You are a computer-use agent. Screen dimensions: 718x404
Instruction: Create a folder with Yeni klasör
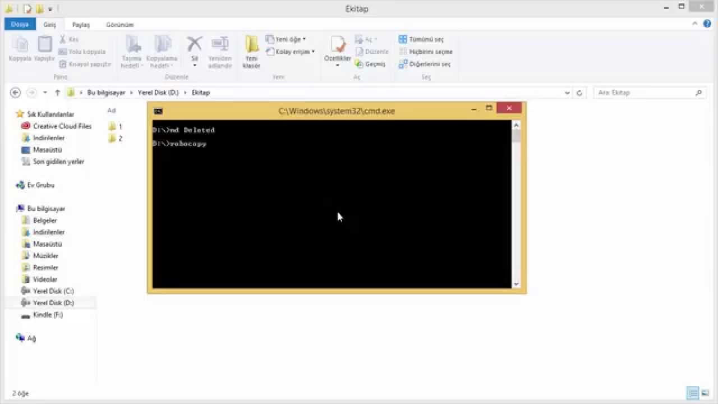[x=251, y=52]
